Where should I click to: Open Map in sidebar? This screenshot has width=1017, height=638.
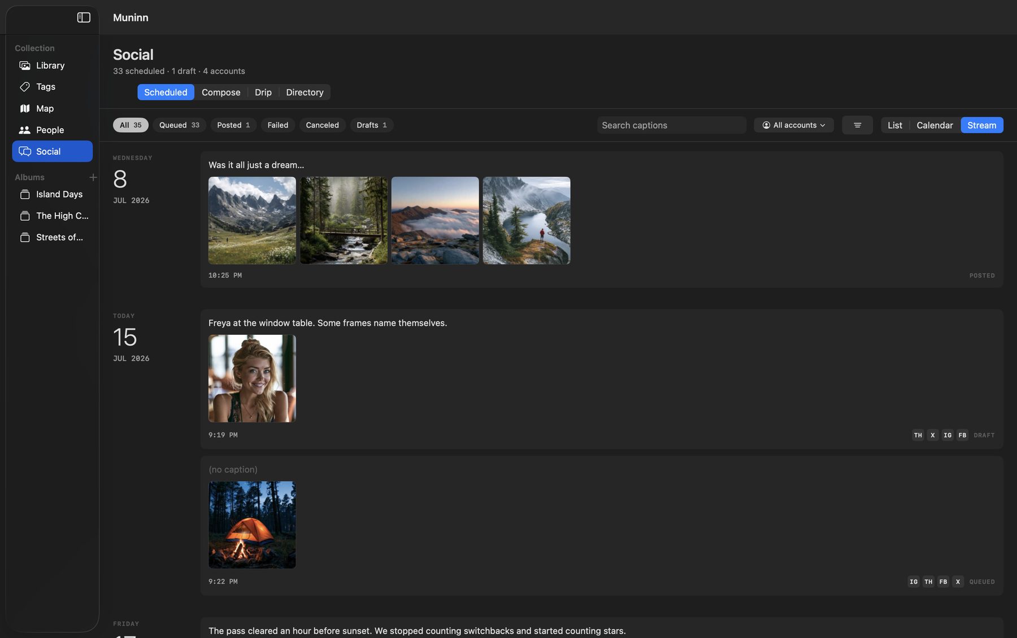52,108
